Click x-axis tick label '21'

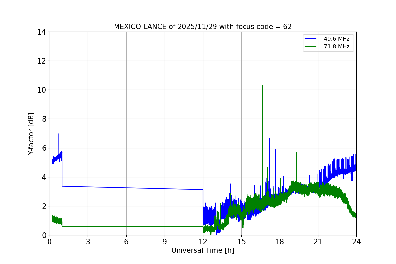[x=318, y=242]
